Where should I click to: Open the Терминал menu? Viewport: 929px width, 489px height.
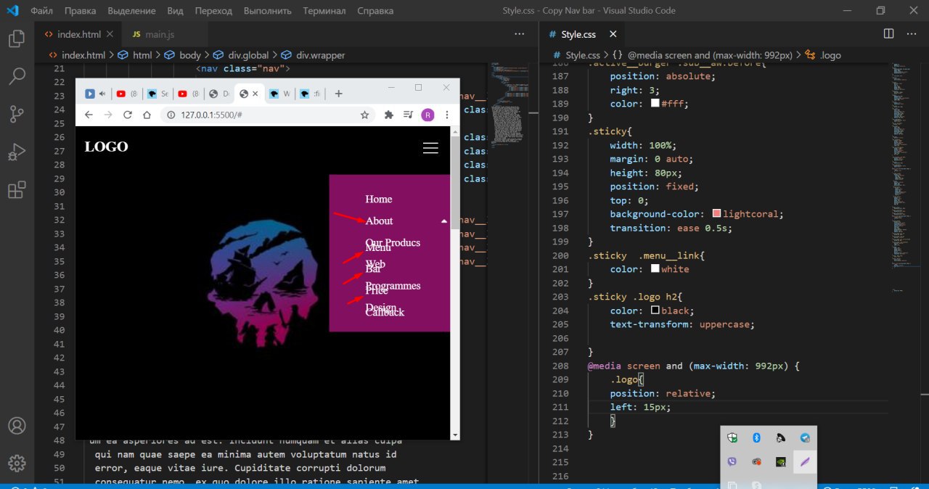coord(324,11)
